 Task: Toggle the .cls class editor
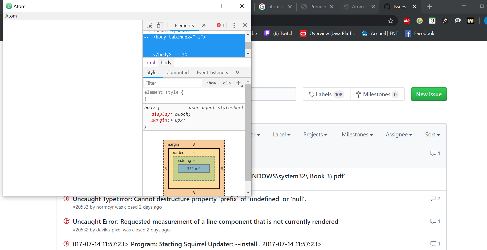[226, 83]
